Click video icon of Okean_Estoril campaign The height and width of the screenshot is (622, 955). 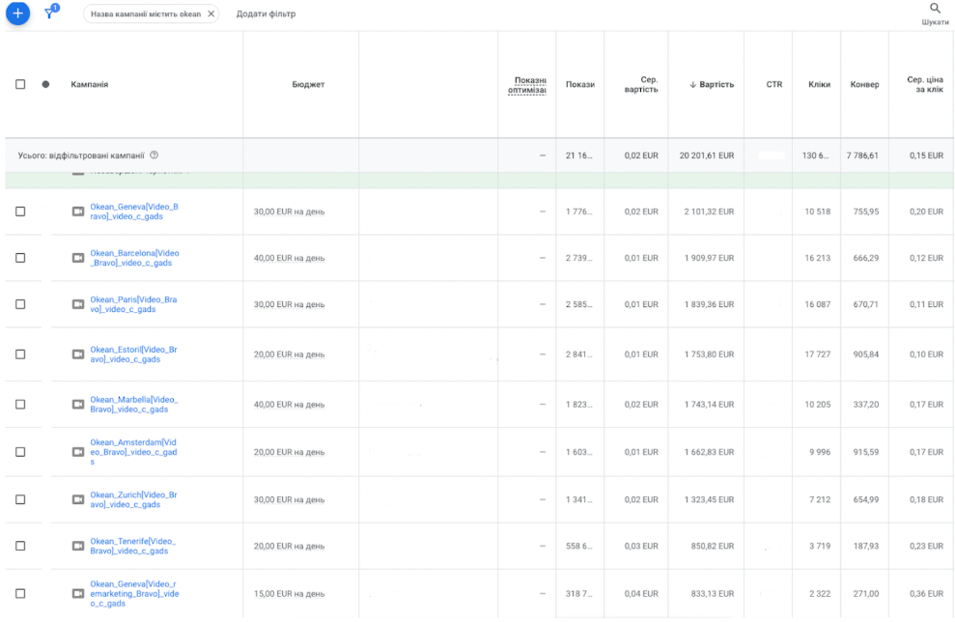click(78, 354)
